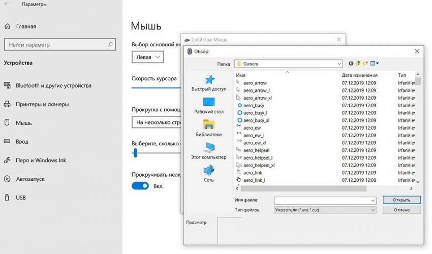Open Quick Access (Быстрый доступ) location
432x254 pixels.
(x=209, y=83)
